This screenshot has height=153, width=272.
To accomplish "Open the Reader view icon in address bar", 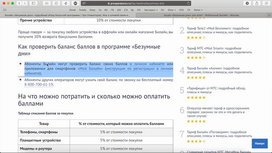I will [x=84, y=3].
